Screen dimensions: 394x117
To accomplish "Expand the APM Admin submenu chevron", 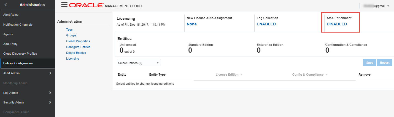I will [x=50, y=73].
